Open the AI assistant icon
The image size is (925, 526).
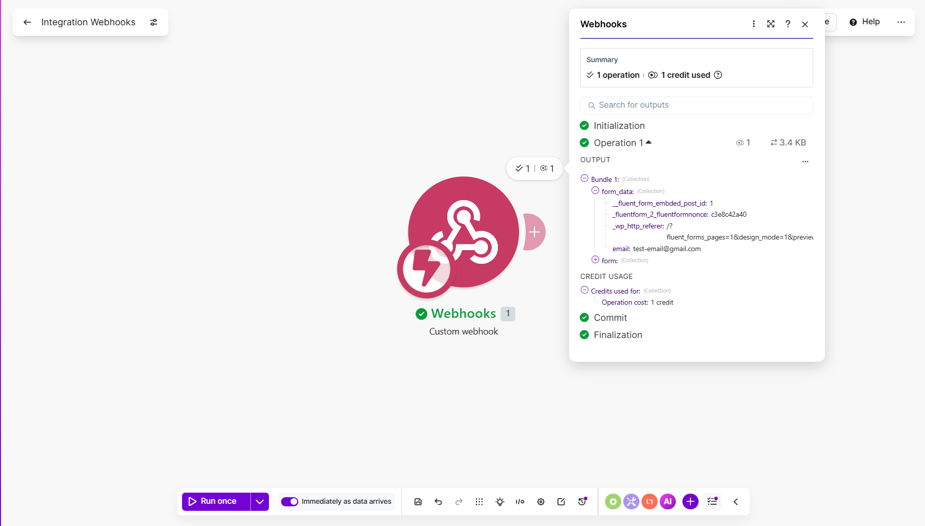pos(668,501)
